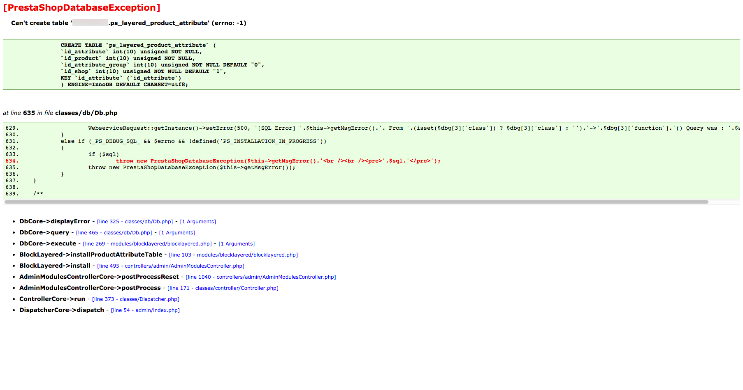Open the 'line 373 - classes/Dispatcher.php' link
The width and height of the screenshot is (743, 390).
point(136,299)
